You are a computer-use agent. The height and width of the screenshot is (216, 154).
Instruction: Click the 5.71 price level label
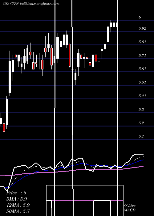click(x=142, y=56)
